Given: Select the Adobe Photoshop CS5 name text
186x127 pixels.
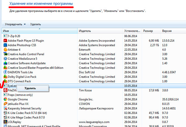Looking at the screenshot, I should (x=22, y=45).
